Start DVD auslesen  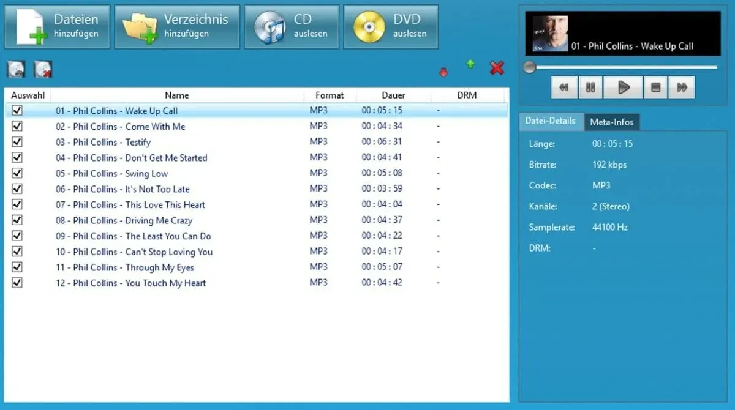[391, 27]
